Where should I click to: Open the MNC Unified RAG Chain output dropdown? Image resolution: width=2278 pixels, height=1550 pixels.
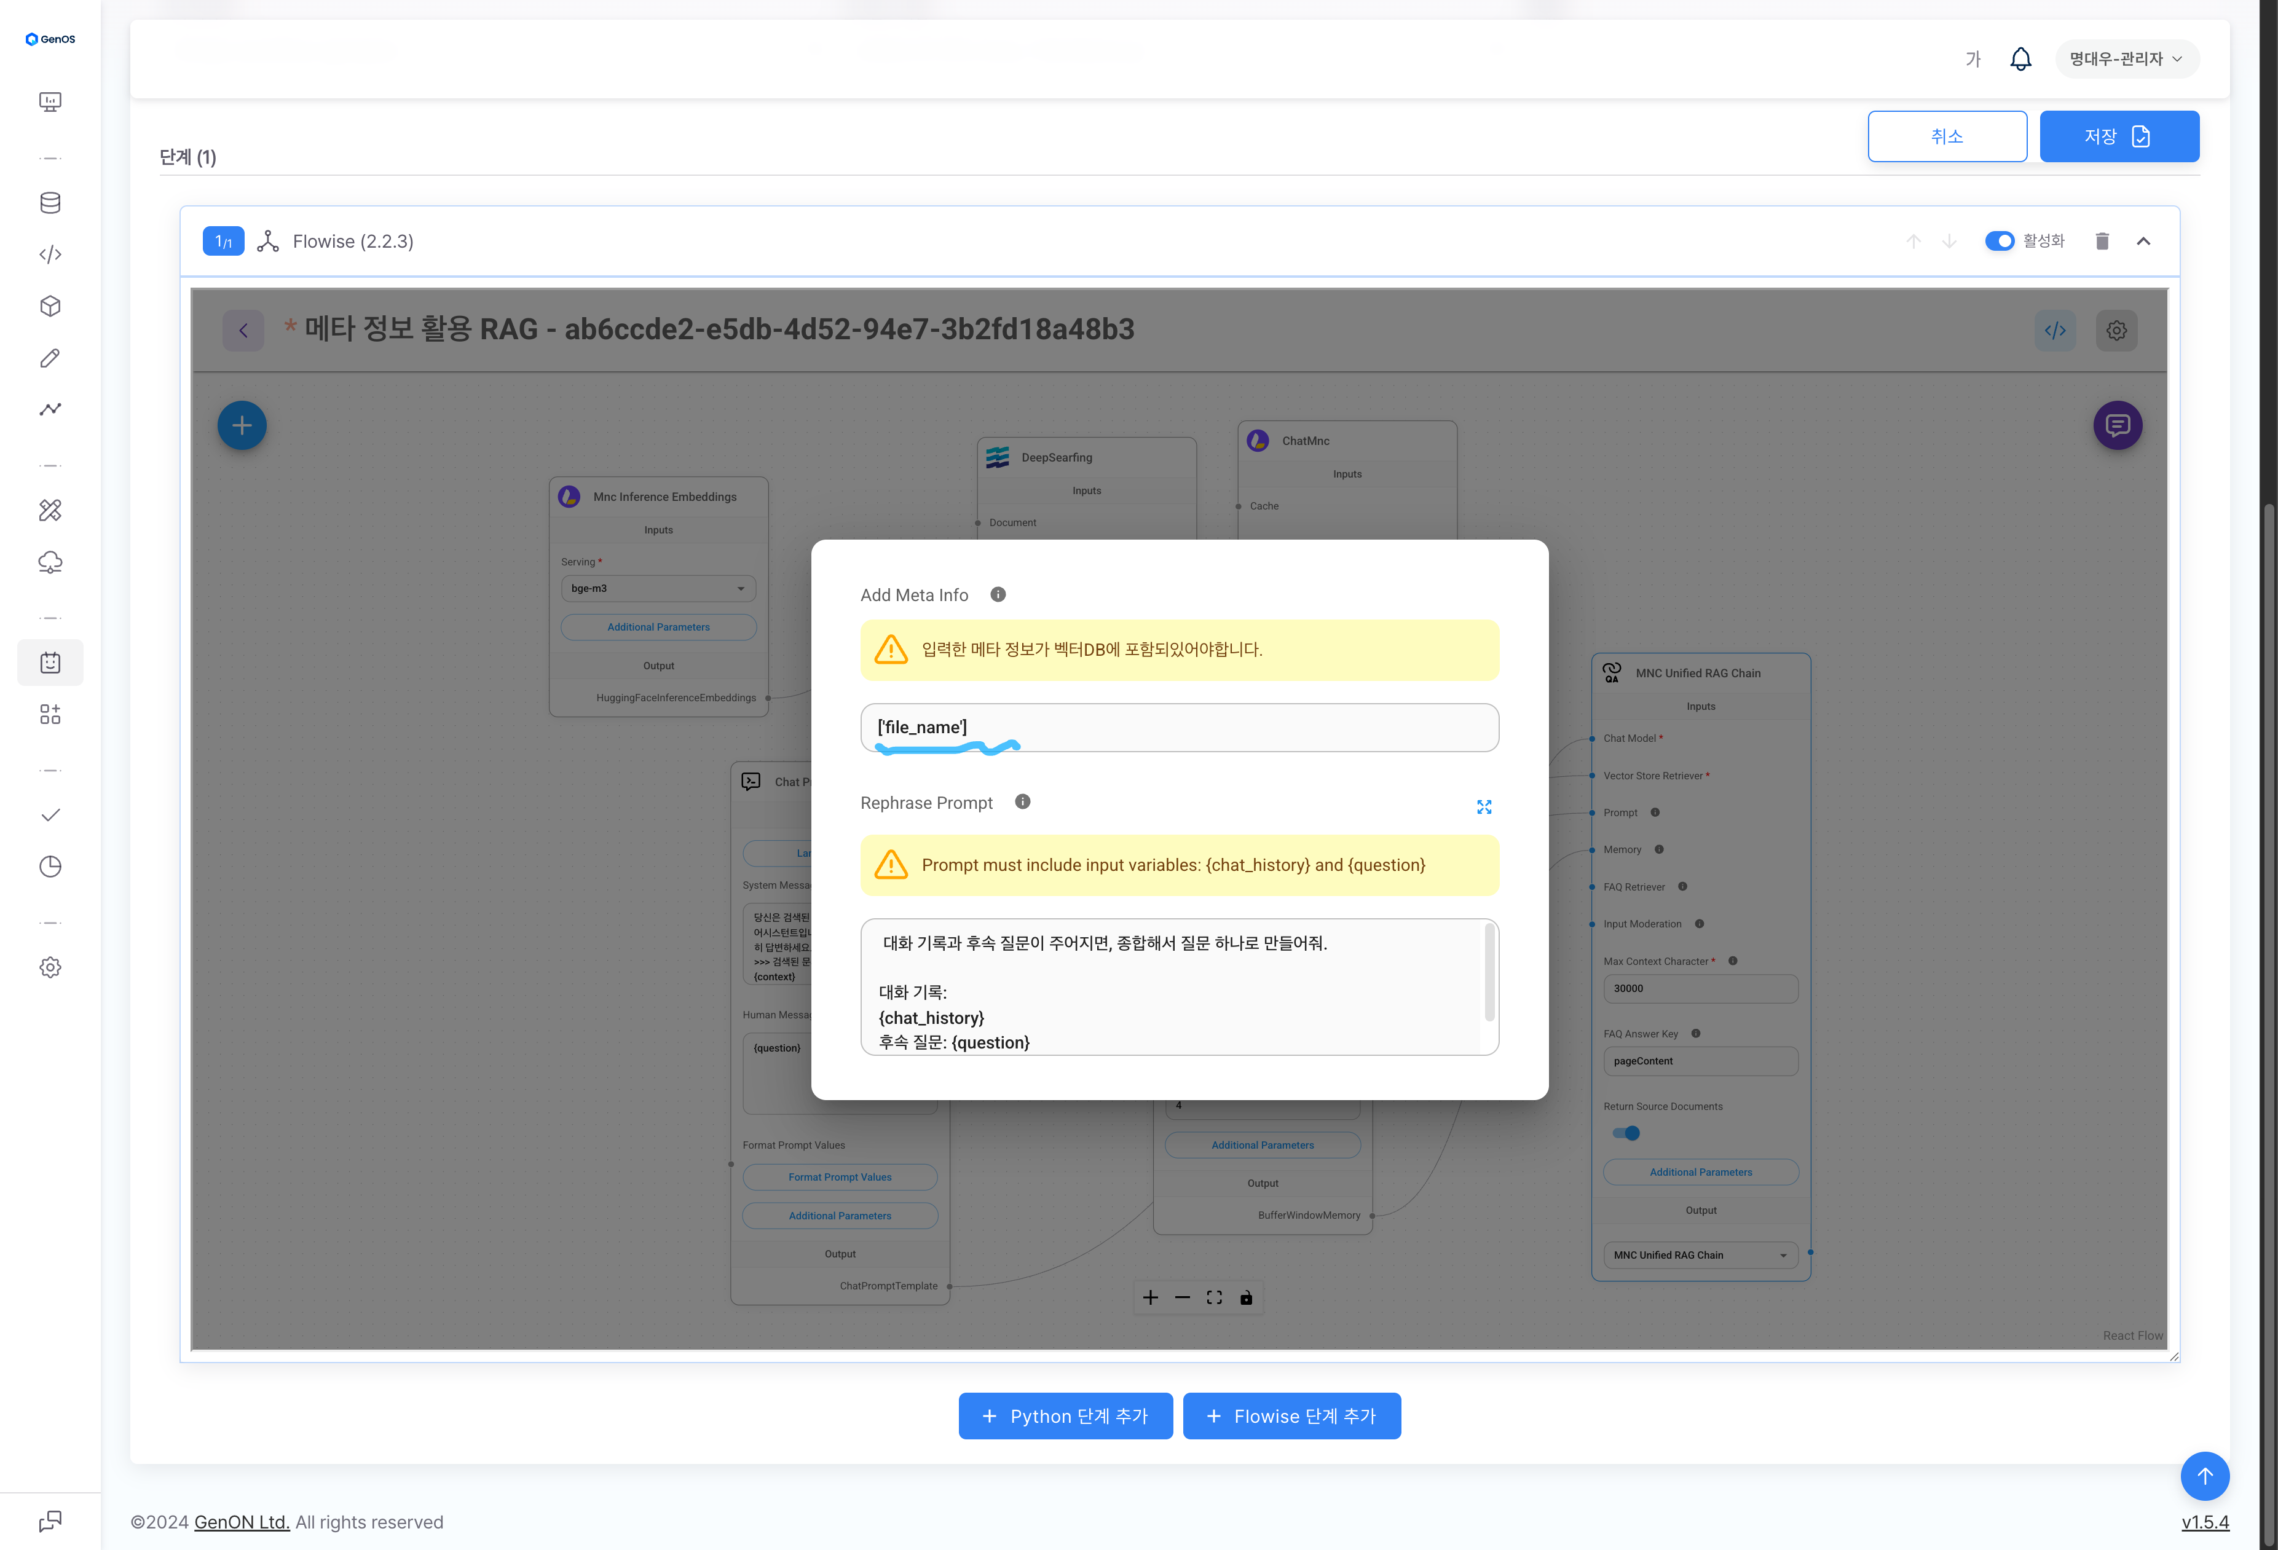[x=1700, y=1255]
